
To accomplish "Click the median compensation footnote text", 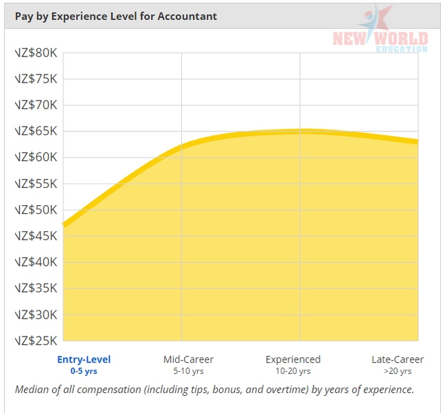I will pyautogui.click(x=214, y=390).
